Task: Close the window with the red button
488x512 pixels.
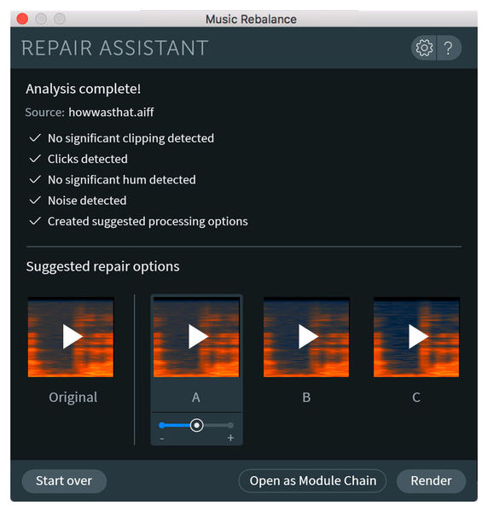Action: 22,19
